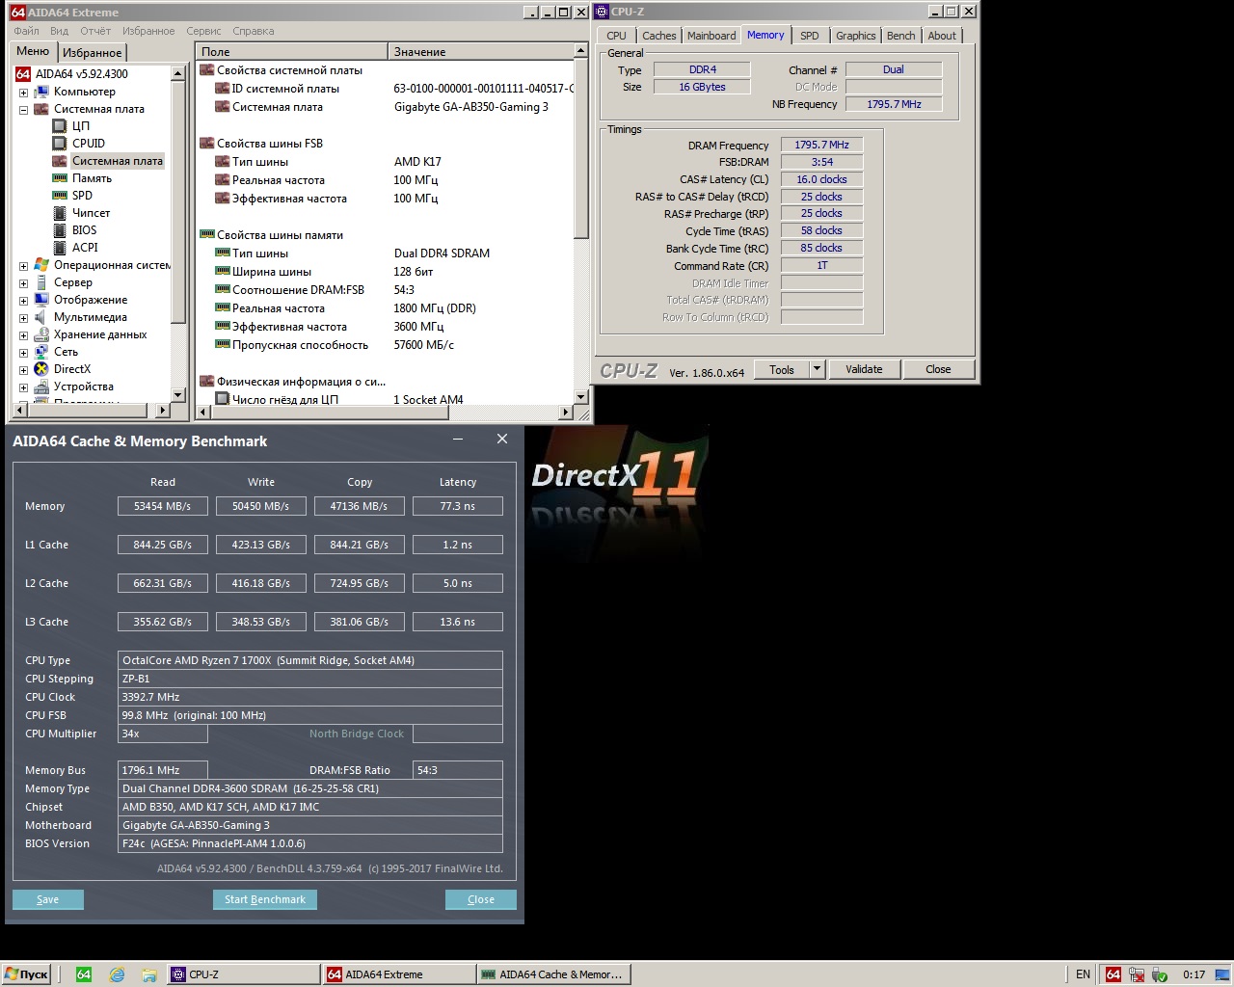Viewport: 1234px width, 987px height.
Task: Expand the Компьютер tree node
Action: (23, 93)
